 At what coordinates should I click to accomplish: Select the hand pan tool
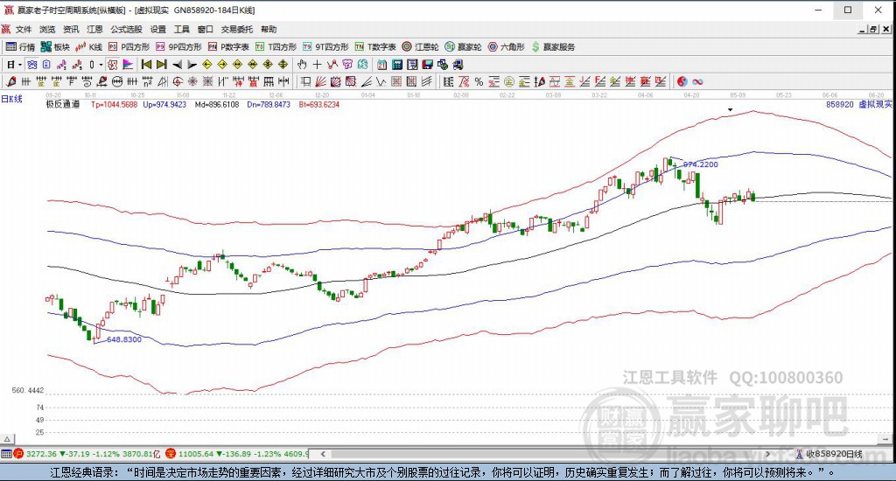[302, 65]
